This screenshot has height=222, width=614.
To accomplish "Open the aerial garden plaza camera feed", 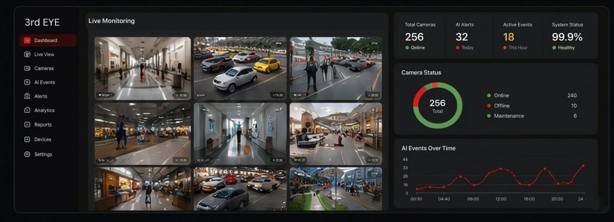I will pos(336,189).
